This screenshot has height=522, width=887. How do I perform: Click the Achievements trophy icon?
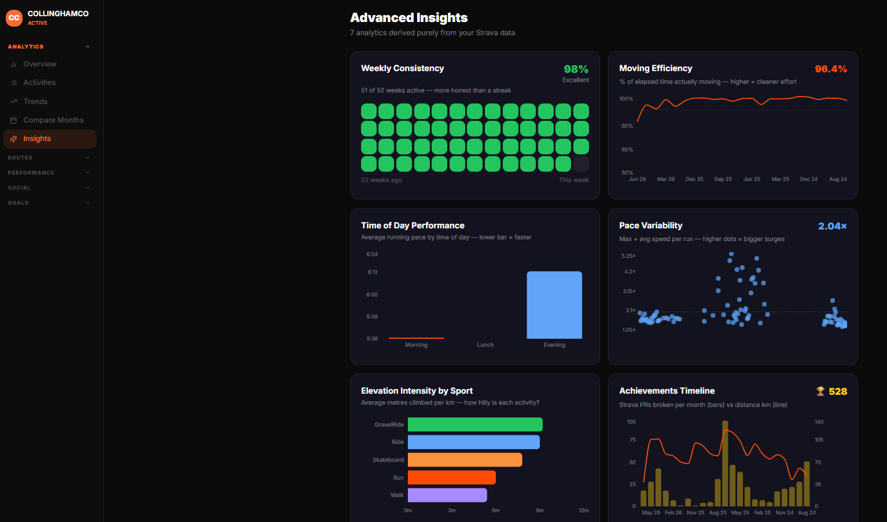click(x=820, y=391)
